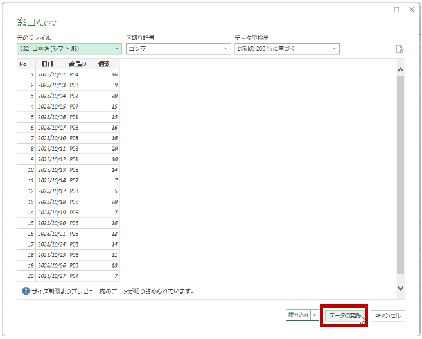Click the preview scrollbar up arrow
This screenshot has width=422, height=339.
[400, 69]
